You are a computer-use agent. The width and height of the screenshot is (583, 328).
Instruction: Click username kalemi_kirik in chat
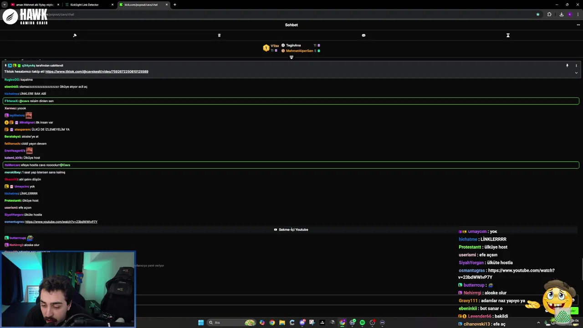coord(13,158)
